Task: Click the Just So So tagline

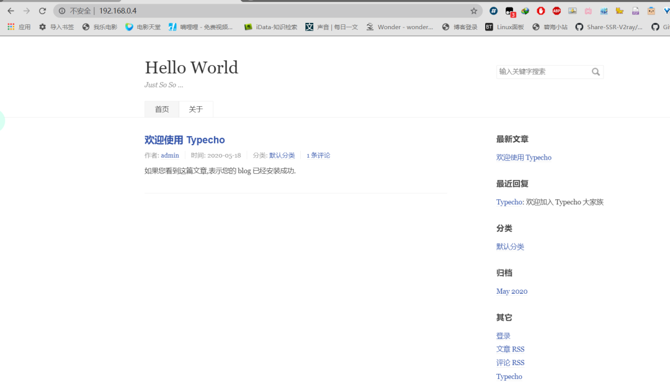Action: coord(164,84)
